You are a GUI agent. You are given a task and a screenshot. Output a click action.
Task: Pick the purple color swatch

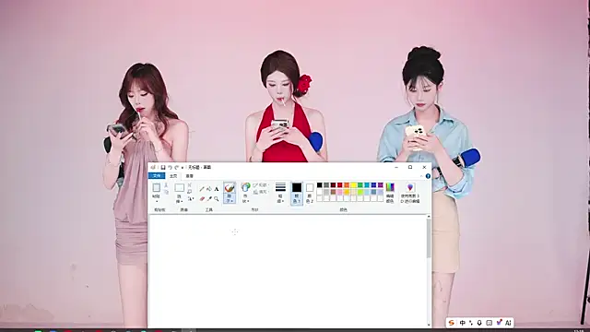click(x=381, y=184)
